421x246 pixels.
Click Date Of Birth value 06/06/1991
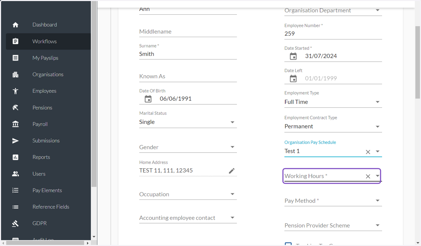[x=175, y=99]
